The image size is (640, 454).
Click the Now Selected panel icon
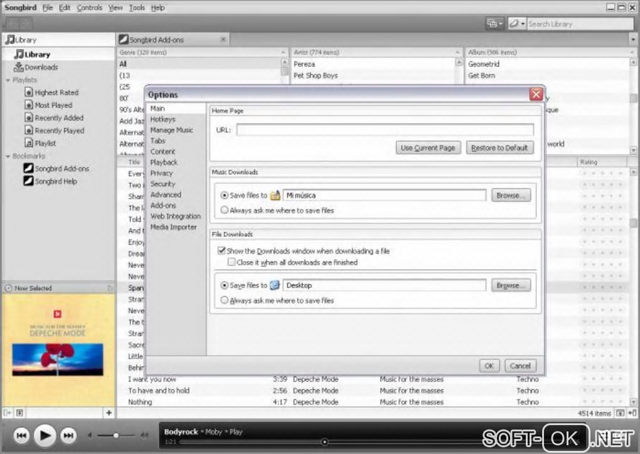pos(8,288)
